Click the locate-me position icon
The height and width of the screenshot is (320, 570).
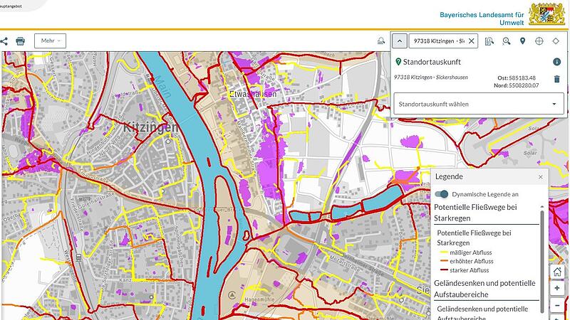point(556,41)
